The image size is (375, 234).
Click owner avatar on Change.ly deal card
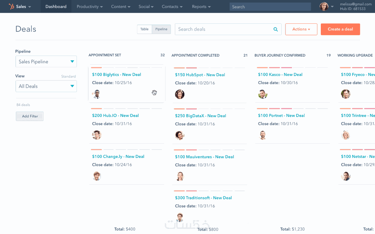point(97,176)
